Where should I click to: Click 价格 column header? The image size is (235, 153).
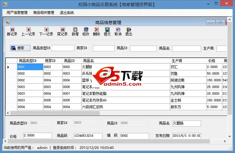pos(214,61)
